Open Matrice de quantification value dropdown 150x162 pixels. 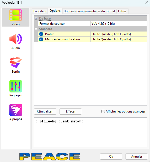pyautogui.click(x=118, y=39)
